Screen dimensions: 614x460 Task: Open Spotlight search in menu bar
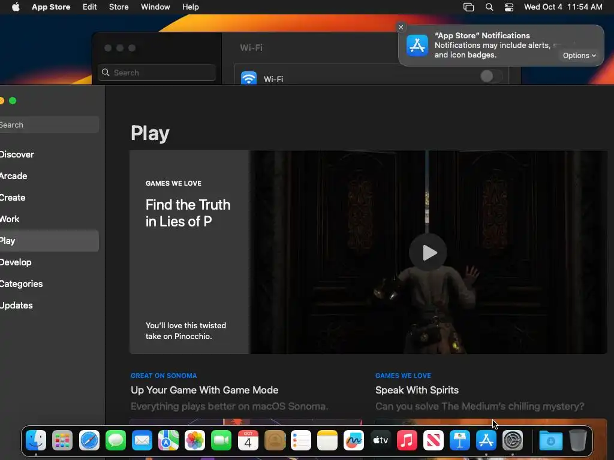[x=489, y=7]
